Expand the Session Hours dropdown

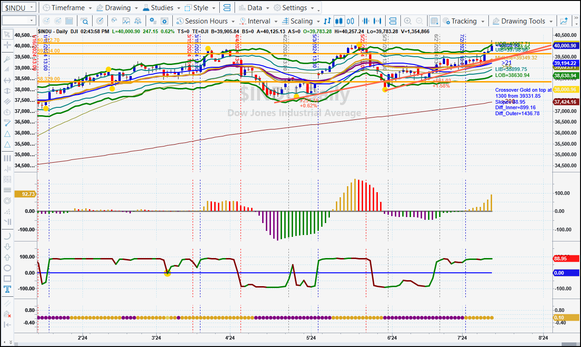pyautogui.click(x=205, y=21)
